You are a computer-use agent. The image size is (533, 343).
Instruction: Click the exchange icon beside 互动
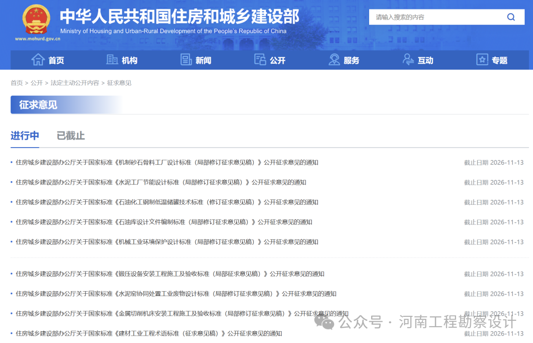point(408,60)
